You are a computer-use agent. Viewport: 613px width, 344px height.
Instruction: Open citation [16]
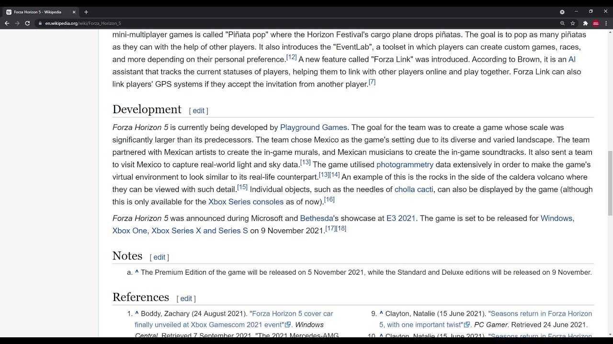pos(329,199)
